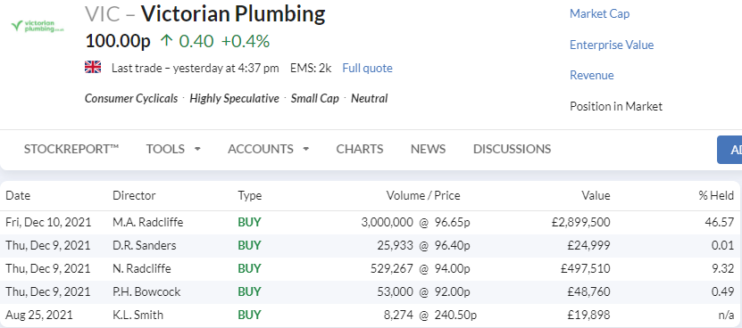Screen dimensions: 742x328
Task: Expand the Tools dropdown menu
Action: 173,149
